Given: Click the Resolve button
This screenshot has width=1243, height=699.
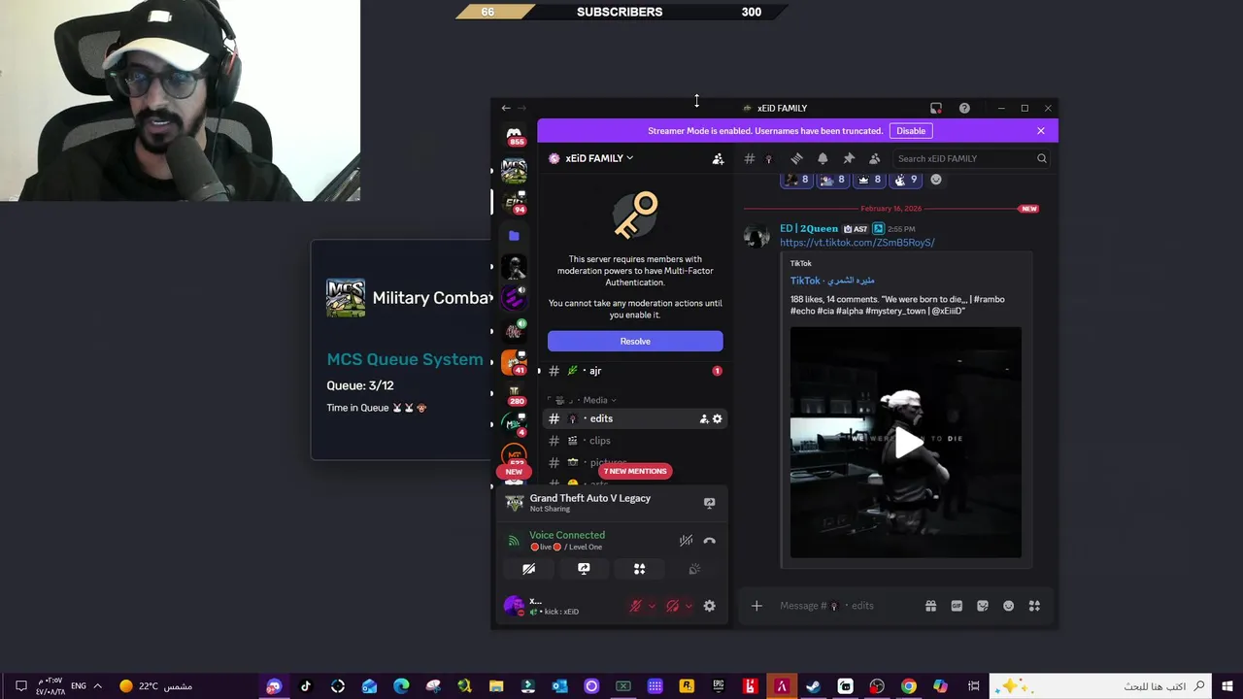Looking at the screenshot, I should [x=635, y=341].
